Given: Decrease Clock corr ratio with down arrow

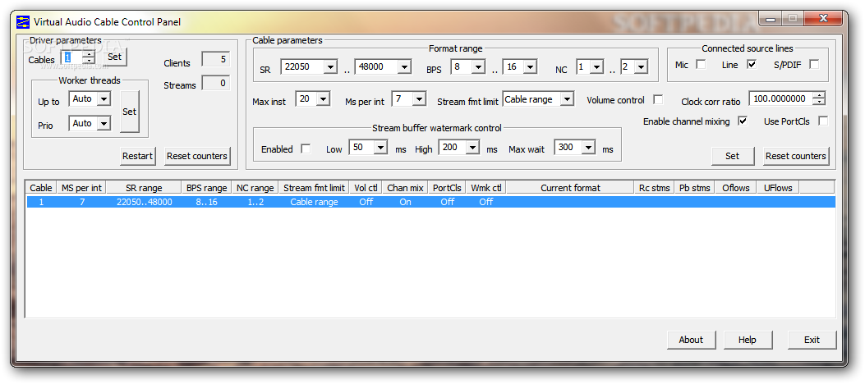Looking at the screenshot, I should pos(821,103).
